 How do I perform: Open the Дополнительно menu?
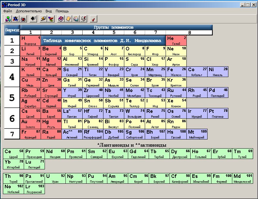point(29,11)
